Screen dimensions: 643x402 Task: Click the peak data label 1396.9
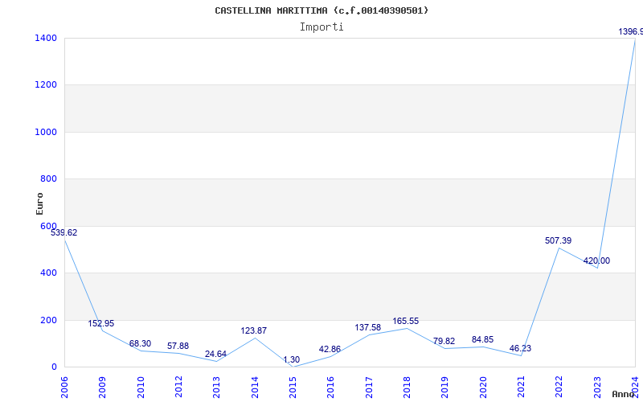[x=631, y=31]
